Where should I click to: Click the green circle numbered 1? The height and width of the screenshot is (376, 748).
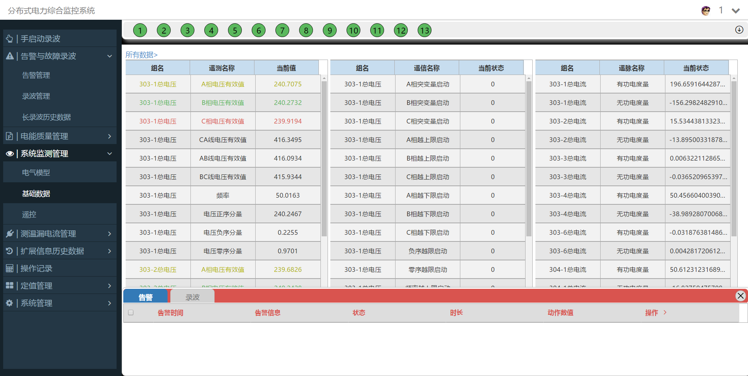140,30
